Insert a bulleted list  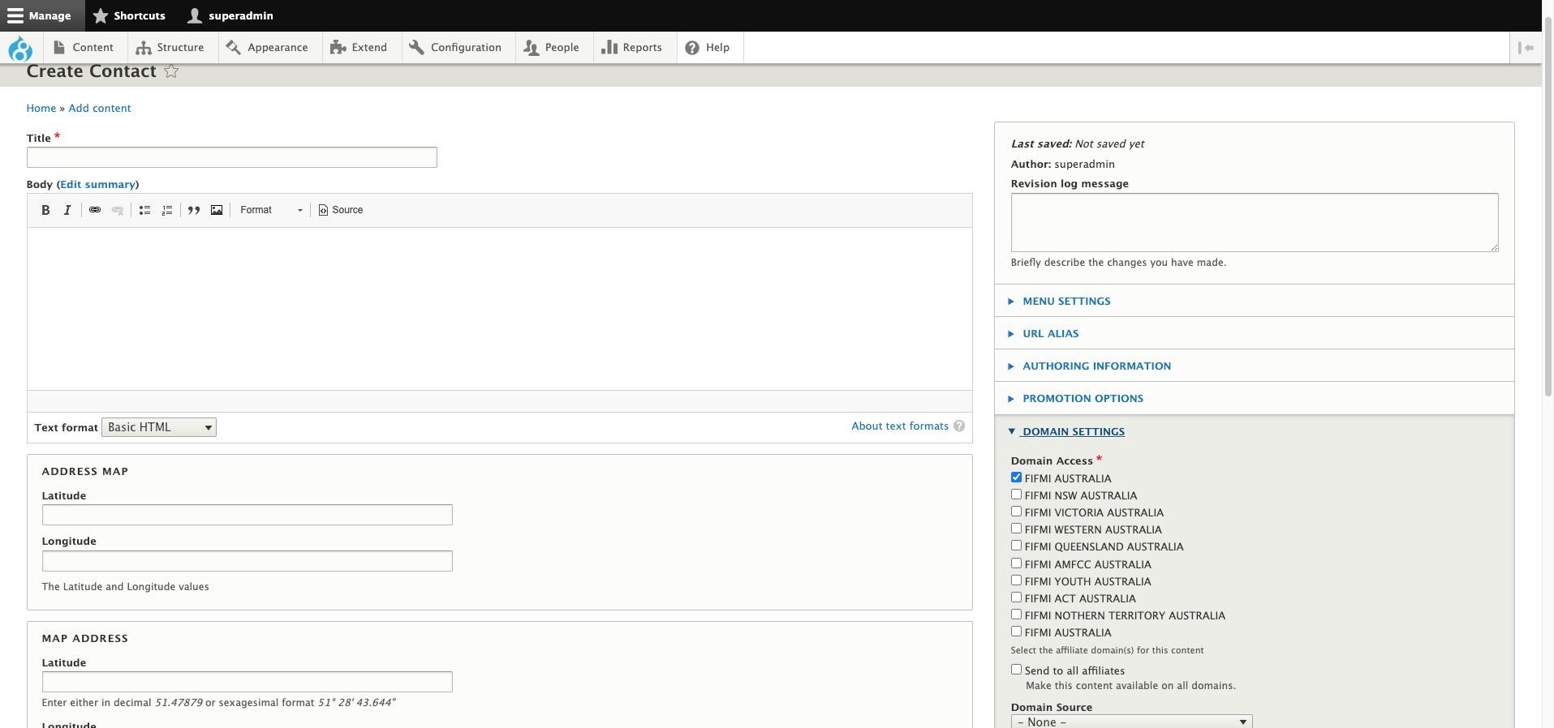(144, 210)
